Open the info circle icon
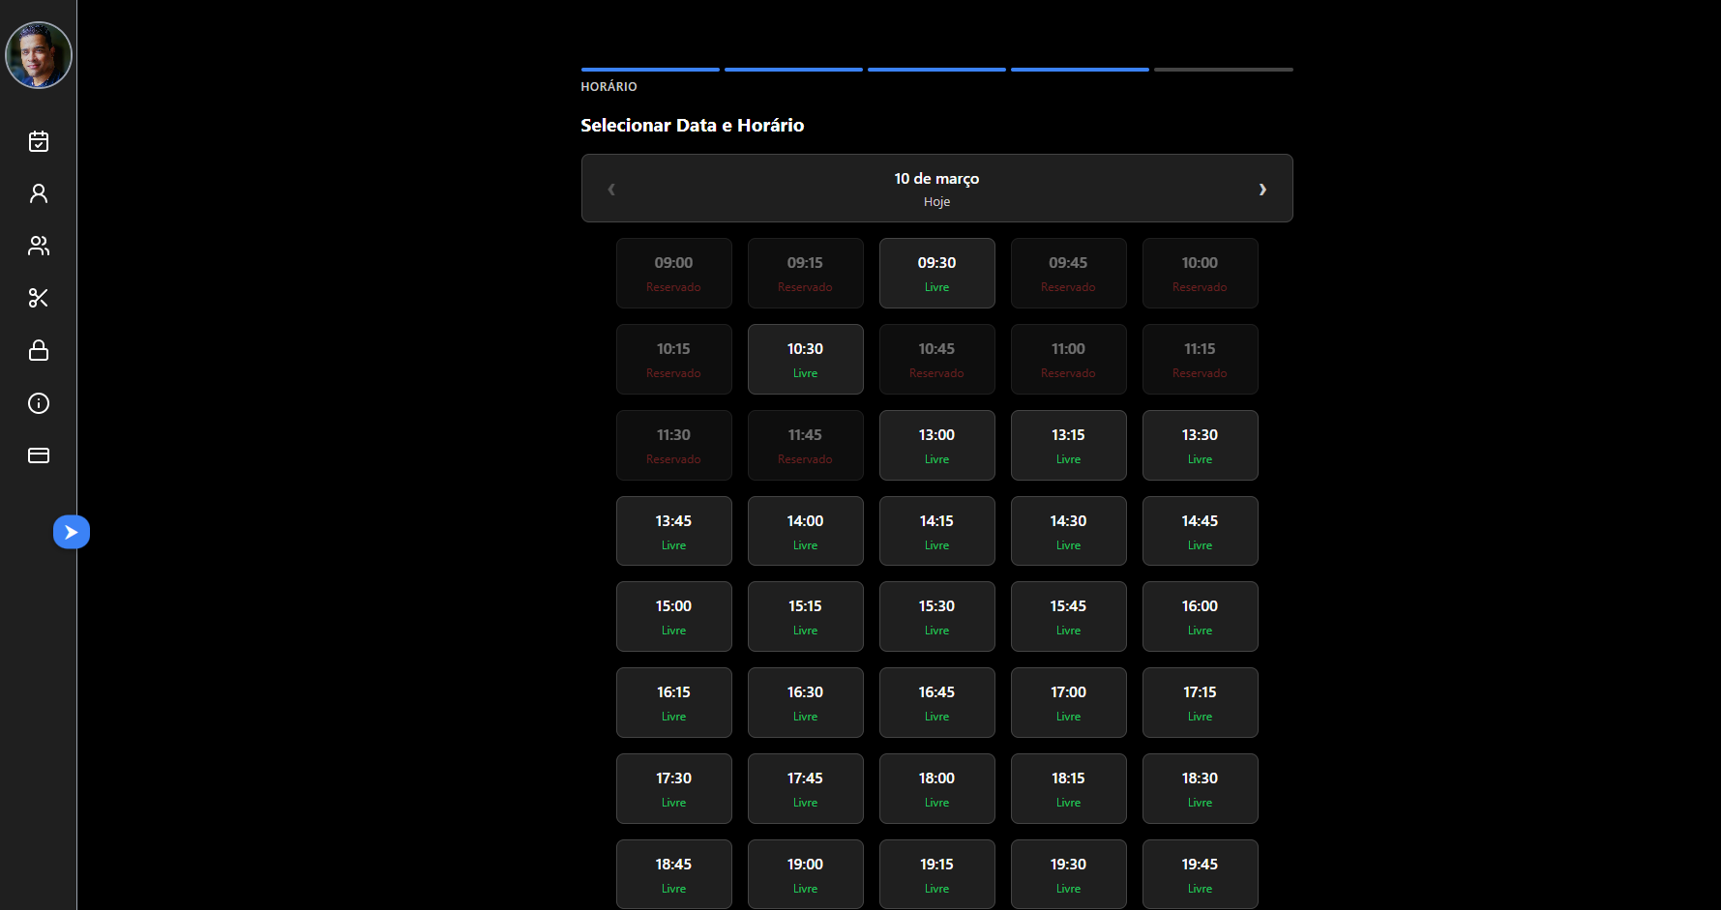1721x910 pixels. tap(39, 403)
